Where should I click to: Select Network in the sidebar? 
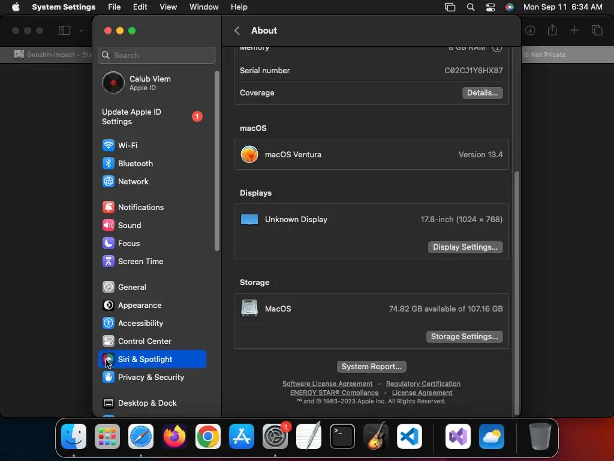[152, 181]
